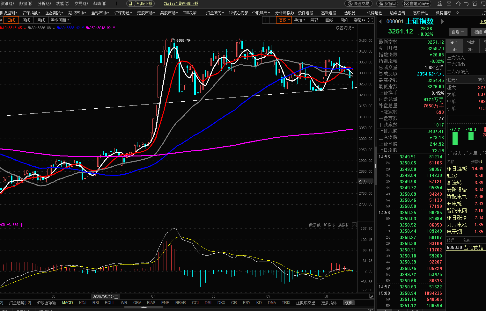Open 热点追击 hot topics

pos(397,13)
